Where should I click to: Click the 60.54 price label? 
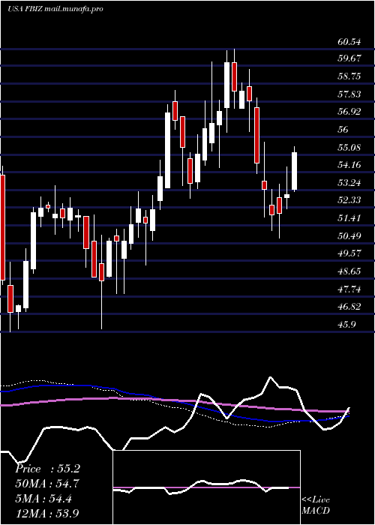pos(349,42)
